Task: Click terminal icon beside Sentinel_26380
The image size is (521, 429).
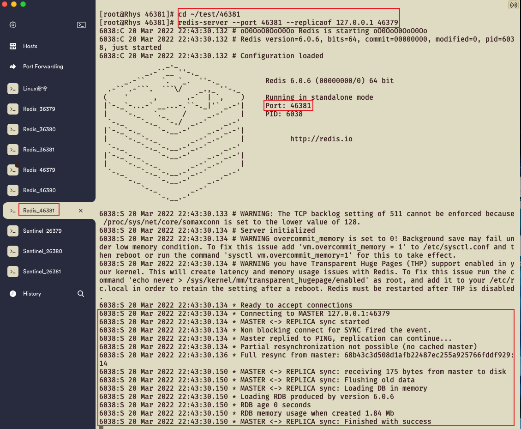Action: click(x=13, y=251)
